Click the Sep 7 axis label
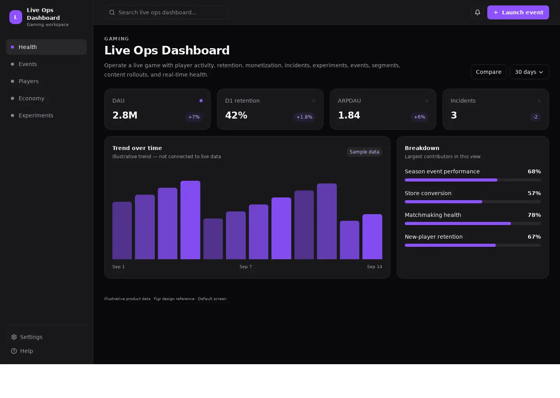This screenshot has width=560, height=398. tap(246, 267)
